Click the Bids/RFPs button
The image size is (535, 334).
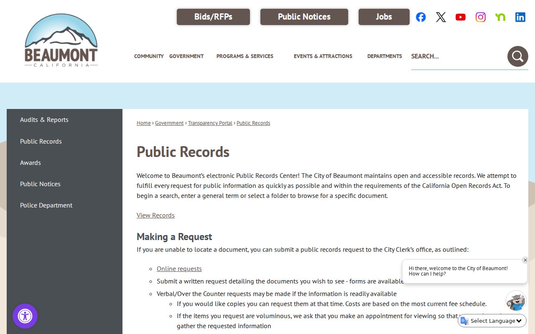(213, 17)
